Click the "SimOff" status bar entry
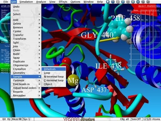 coord(136,119)
